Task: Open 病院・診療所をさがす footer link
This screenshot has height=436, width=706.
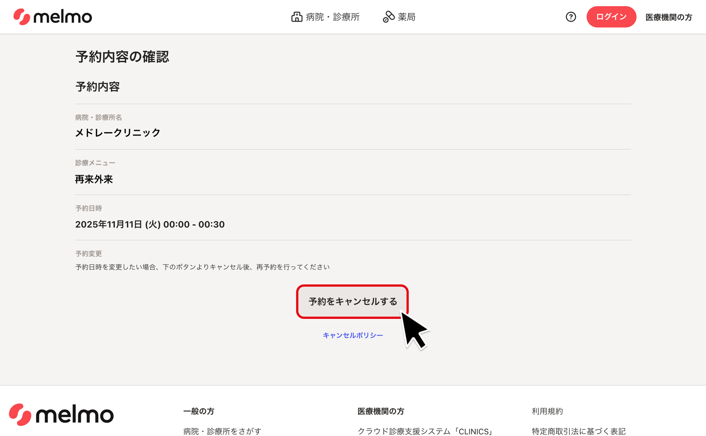Action: click(222, 431)
